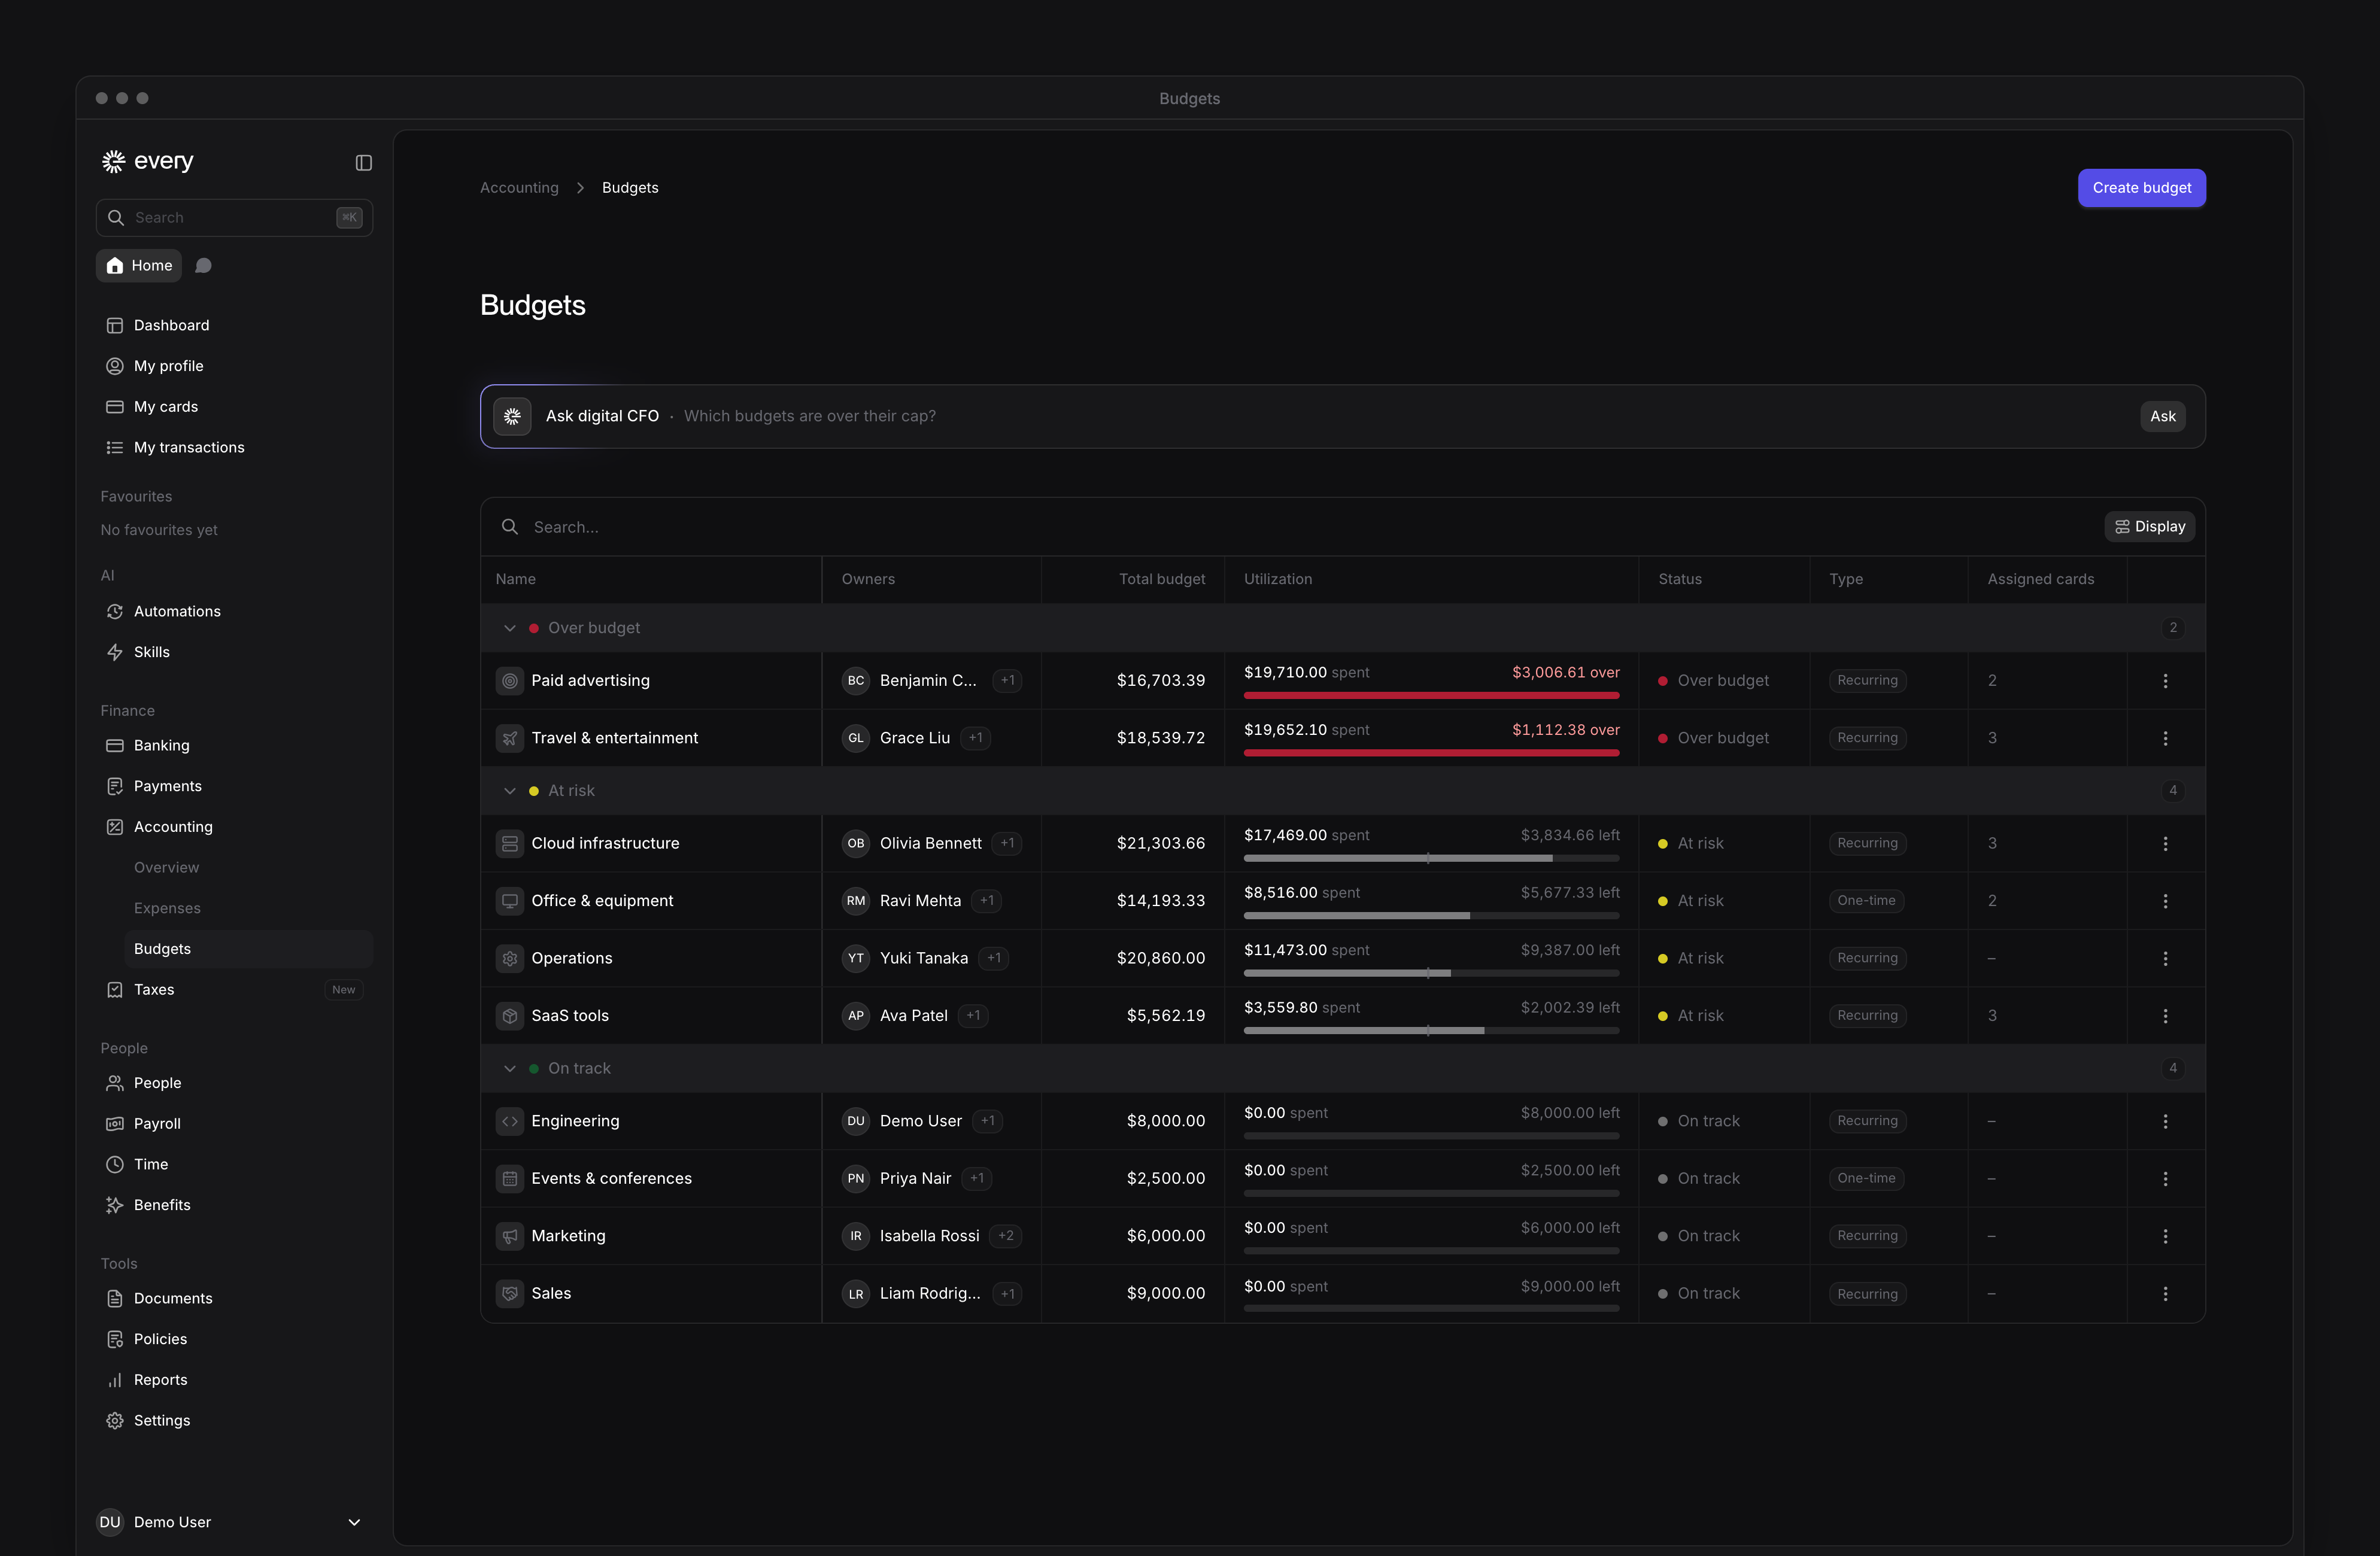Open row menu for Travel & entertainment

[x=2165, y=738]
